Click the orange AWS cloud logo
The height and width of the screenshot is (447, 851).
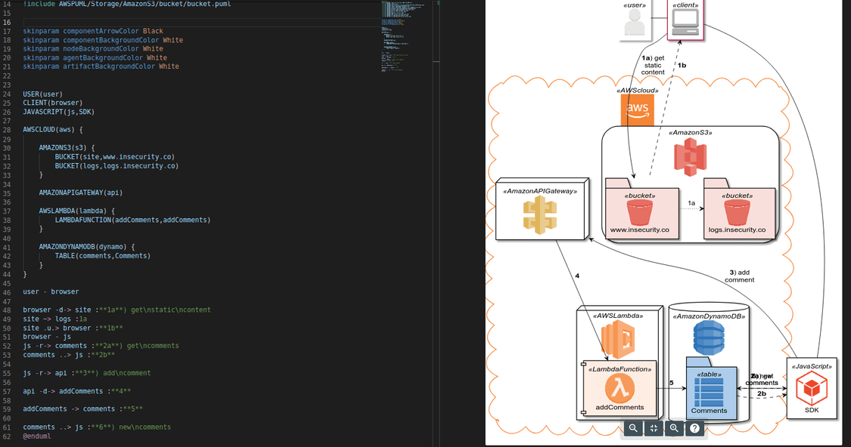click(638, 109)
